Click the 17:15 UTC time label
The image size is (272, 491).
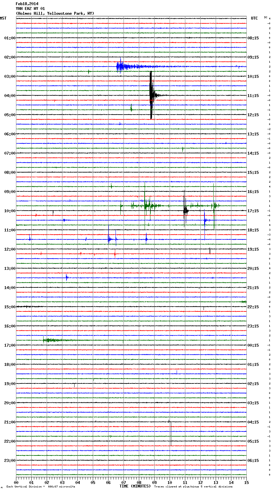(253, 211)
